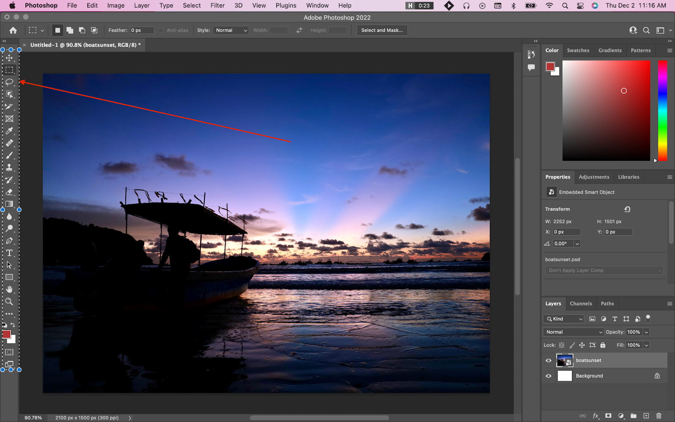Expand the Opacity dropdown arrow

click(646, 332)
